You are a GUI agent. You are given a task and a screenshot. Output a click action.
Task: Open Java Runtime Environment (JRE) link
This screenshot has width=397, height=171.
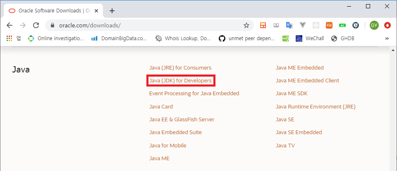point(316,106)
